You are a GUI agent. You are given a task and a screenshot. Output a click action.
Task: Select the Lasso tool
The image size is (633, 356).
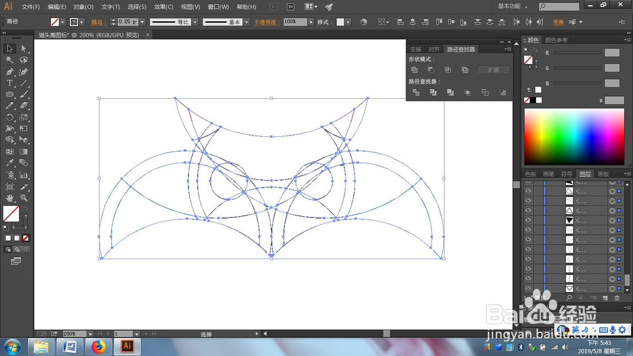(23, 60)
